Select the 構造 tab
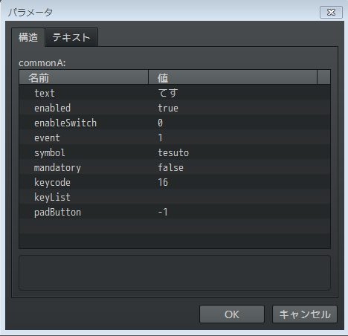This screenshot has height=336, width=348. click(x=28, y=37)
